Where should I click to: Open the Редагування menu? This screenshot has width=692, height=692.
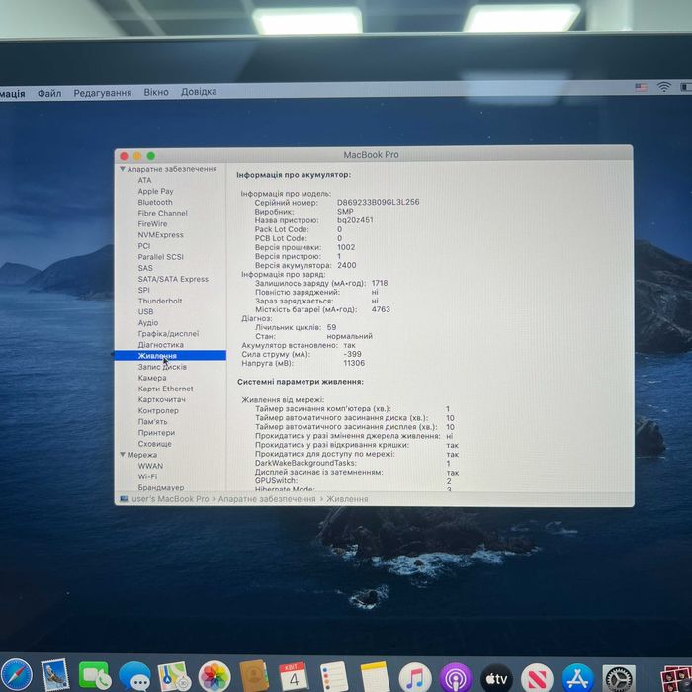(x=103, y=93)
